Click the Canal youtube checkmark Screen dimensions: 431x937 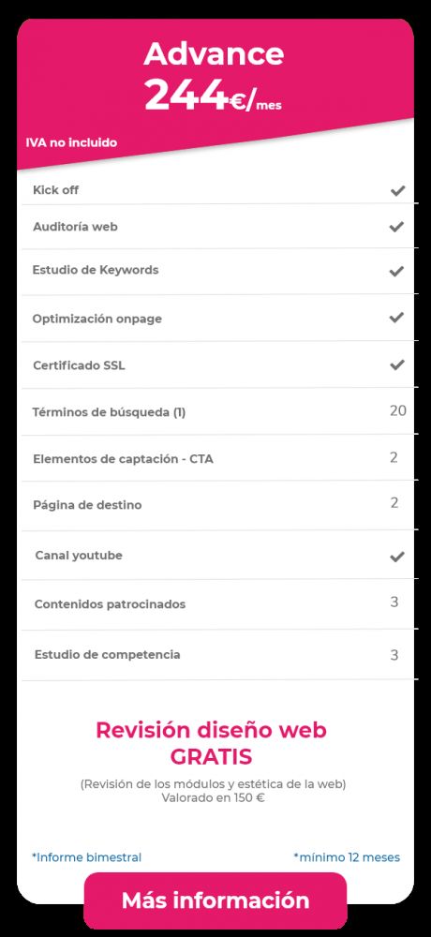397,557
